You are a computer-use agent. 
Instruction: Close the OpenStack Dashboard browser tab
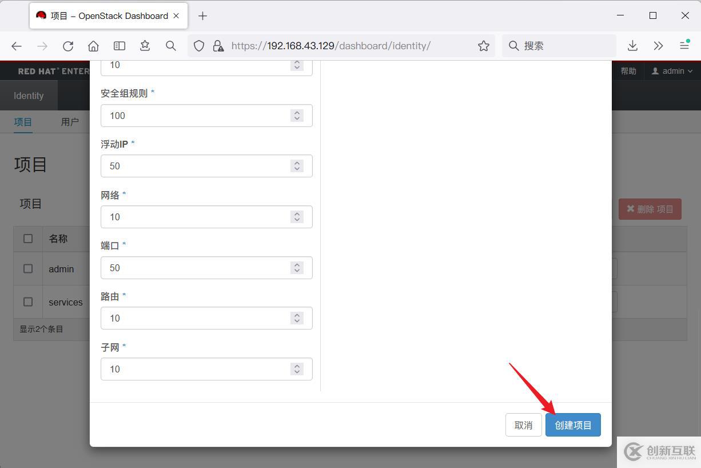(x=176, y=16)
